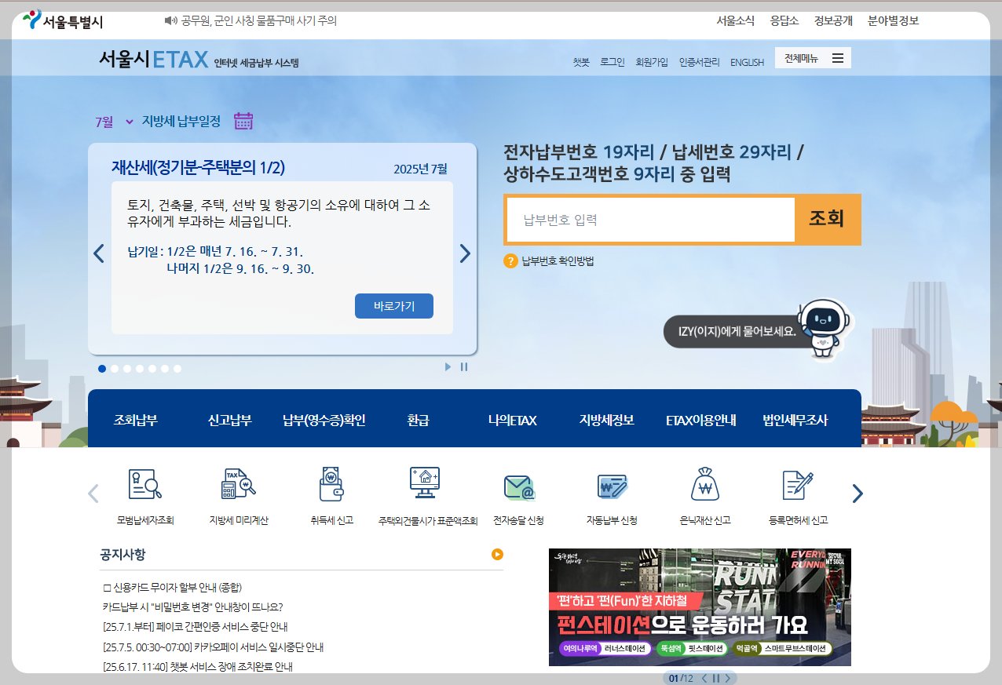1002x685 pixels.
Task: Click the question mark icon for 납부번호 확인방법
Action: (x=510, y=261)
